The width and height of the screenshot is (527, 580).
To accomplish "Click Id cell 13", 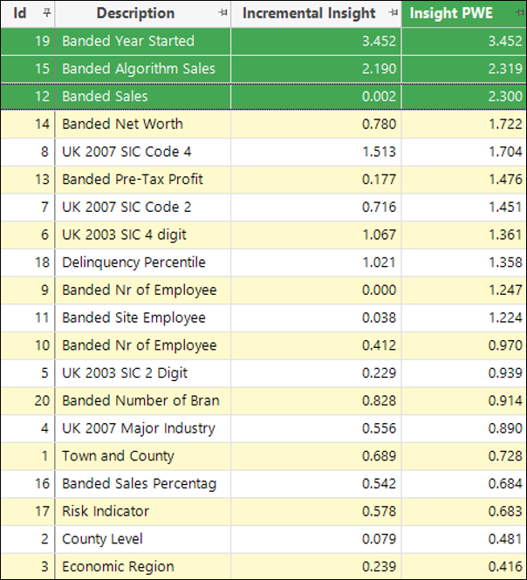I will click(x=28, y=180).
